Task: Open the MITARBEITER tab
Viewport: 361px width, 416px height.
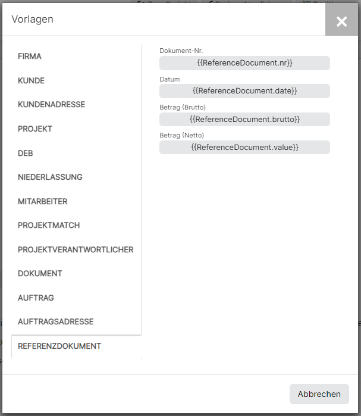Action: (x=42, y=201)
